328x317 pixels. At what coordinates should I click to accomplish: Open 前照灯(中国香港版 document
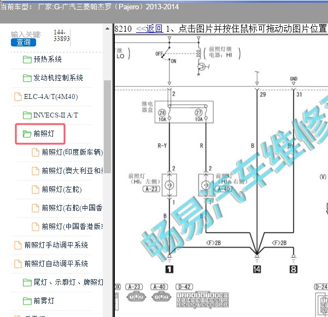[x=72, y=226]
